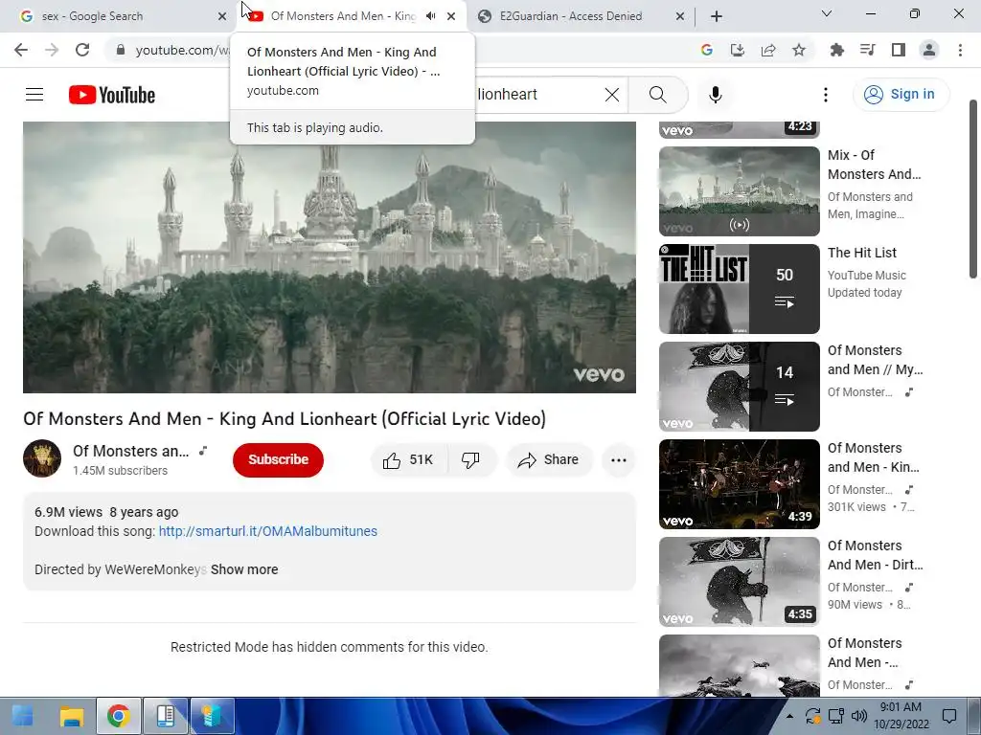This screenshot has width=981, height=735.
Task: Click the '6.9M views' text
Action: click(x=68, y=512)
